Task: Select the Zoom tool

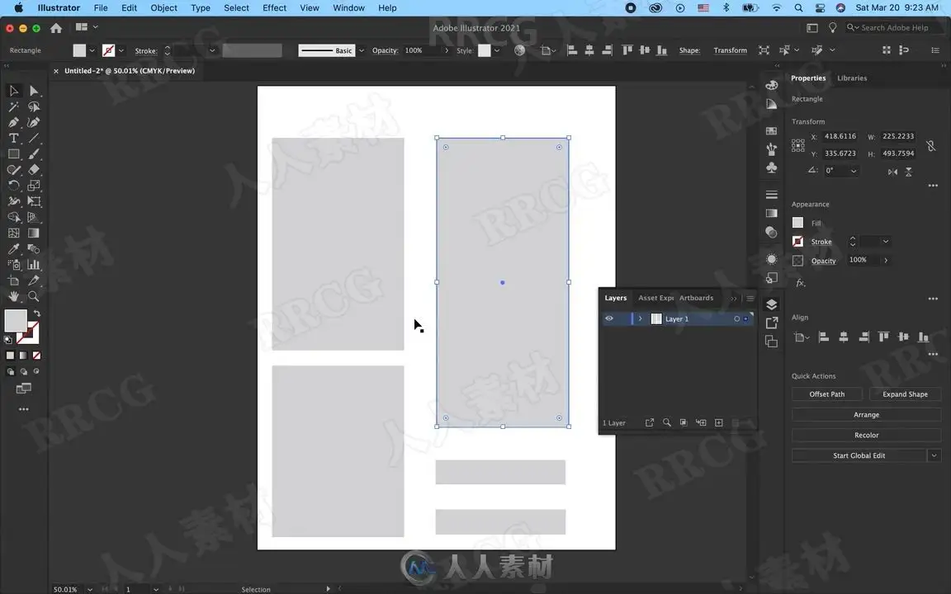Action: click(x=34, y=296)
